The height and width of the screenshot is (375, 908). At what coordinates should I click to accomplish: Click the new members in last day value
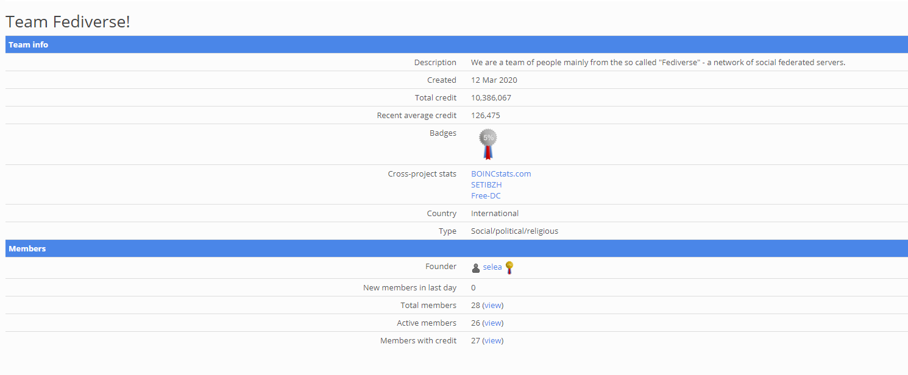(x=474, y=287)
